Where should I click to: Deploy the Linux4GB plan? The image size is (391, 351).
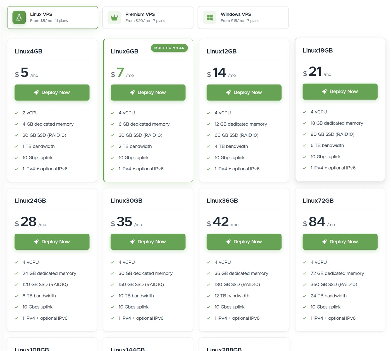pyautogui.click(x=52, y=93)
